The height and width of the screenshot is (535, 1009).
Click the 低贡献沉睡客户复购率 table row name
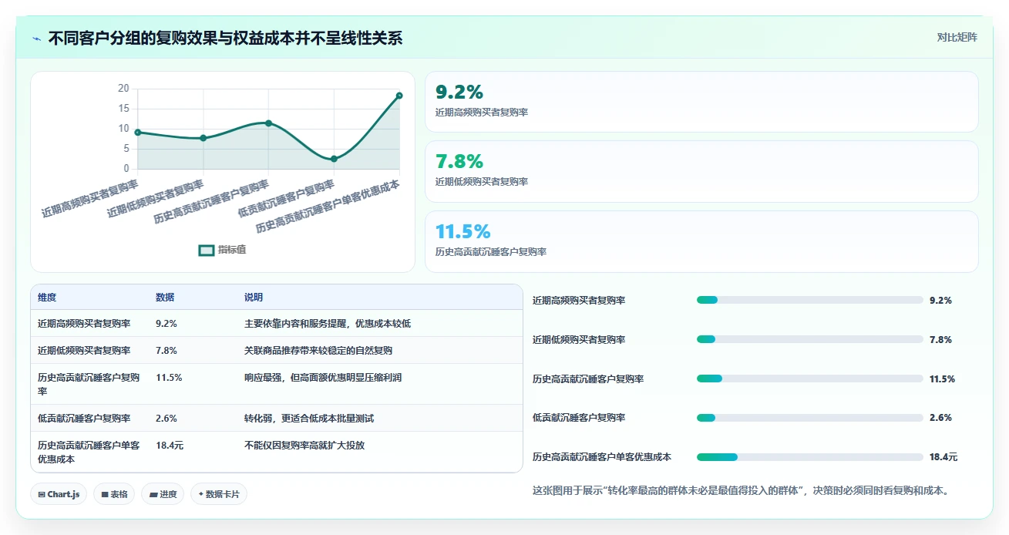[x=84, y=419]
